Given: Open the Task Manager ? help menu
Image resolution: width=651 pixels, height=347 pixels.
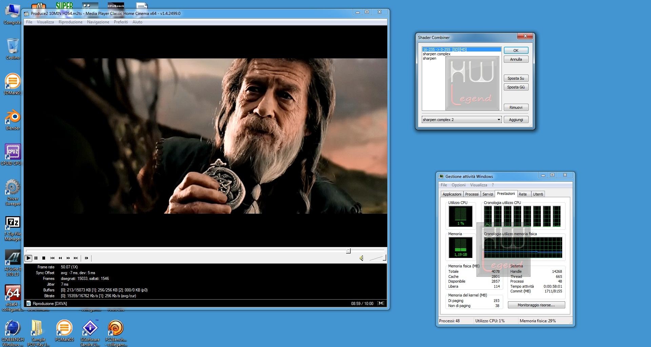Looking at the screenshot, I should [493, 185].
